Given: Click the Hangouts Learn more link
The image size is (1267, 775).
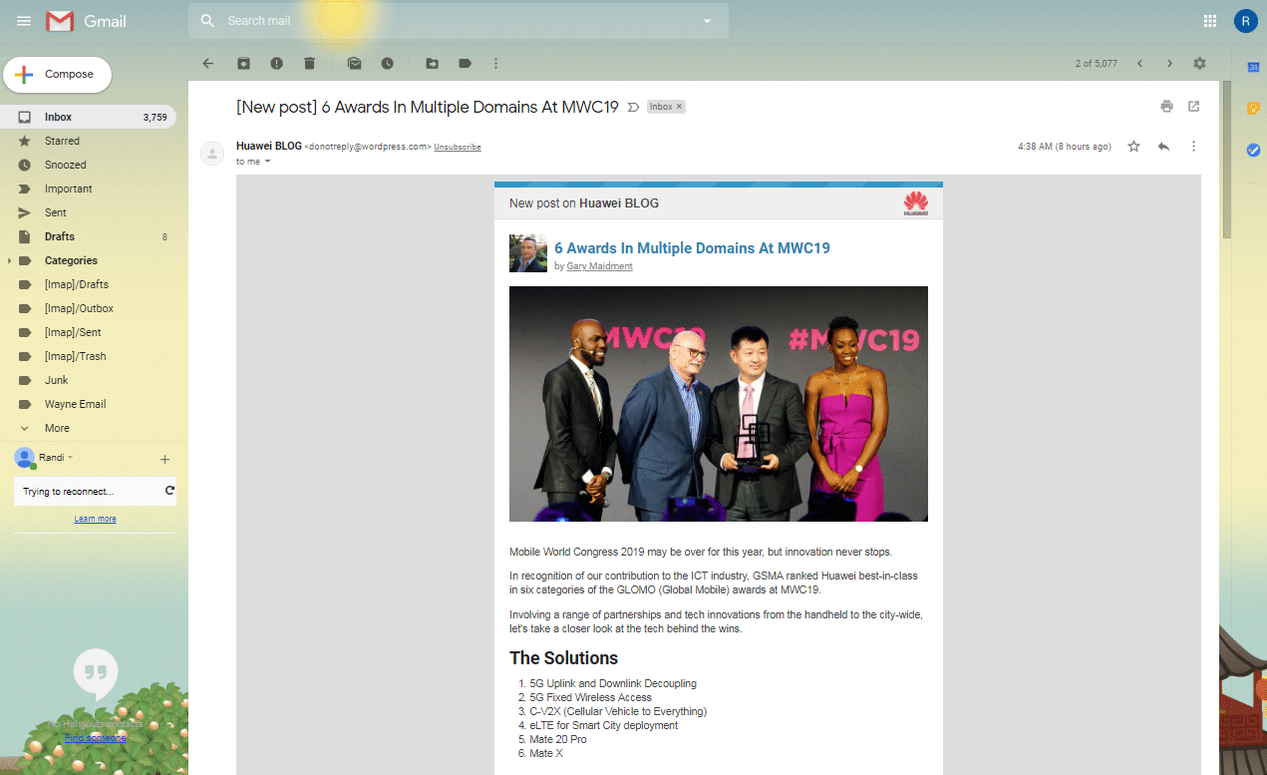Looking at the screenshot, I should (x=95, y=519).
